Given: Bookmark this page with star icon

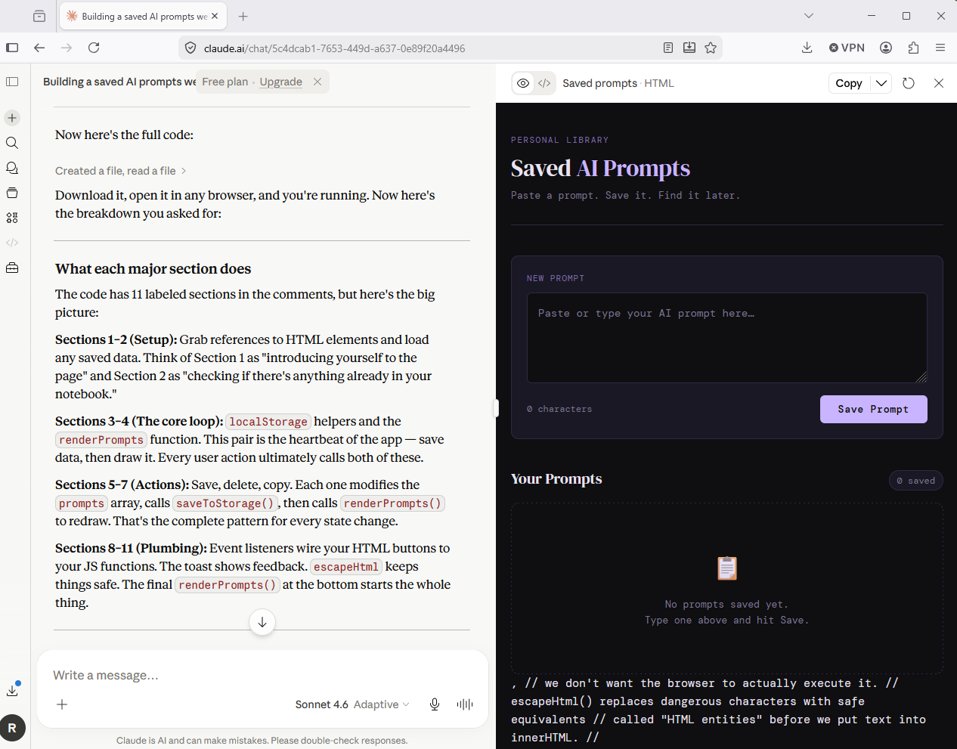Looking at the screenshot, I should (711, 48).
